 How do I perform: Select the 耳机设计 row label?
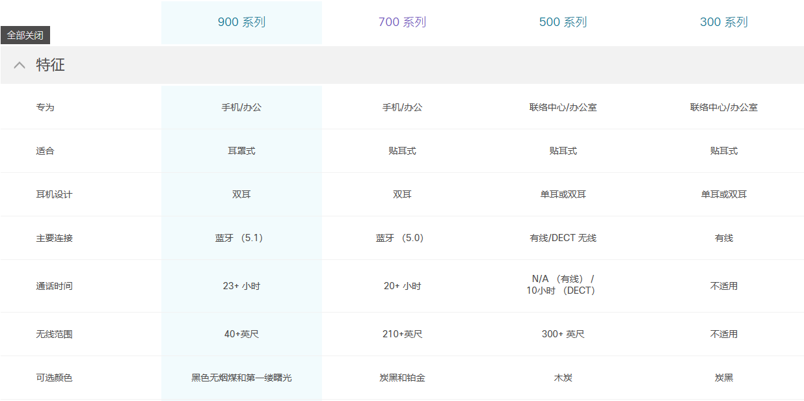[54, 194]
